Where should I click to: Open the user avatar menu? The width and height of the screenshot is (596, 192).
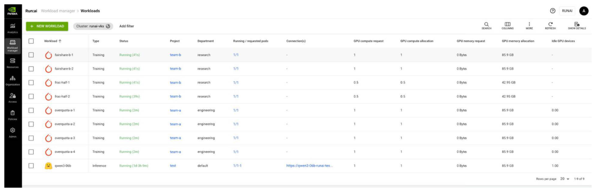584,11
